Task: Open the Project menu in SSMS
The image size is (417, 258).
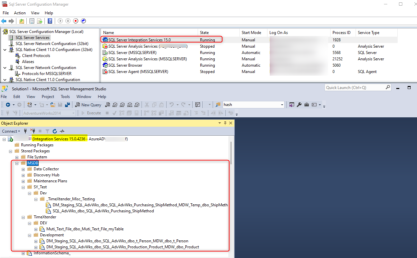Action: coord(48,97)
